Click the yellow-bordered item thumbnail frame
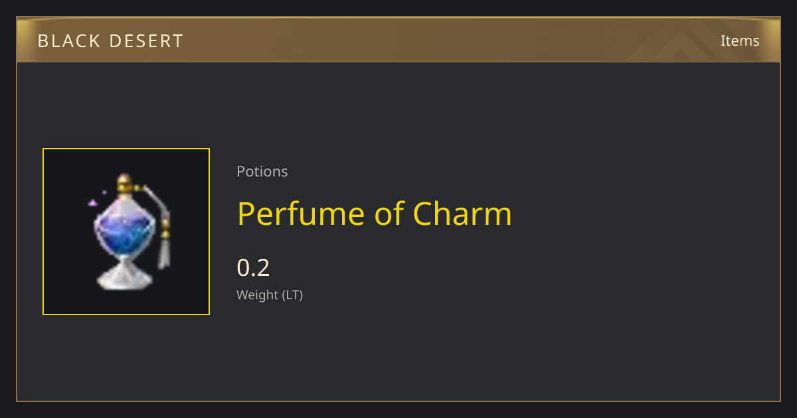 coord(126,232)
